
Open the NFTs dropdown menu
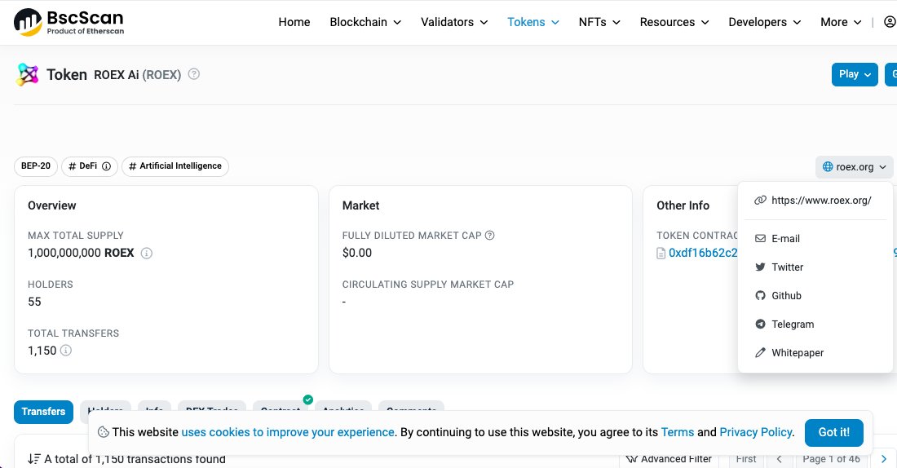599,22
